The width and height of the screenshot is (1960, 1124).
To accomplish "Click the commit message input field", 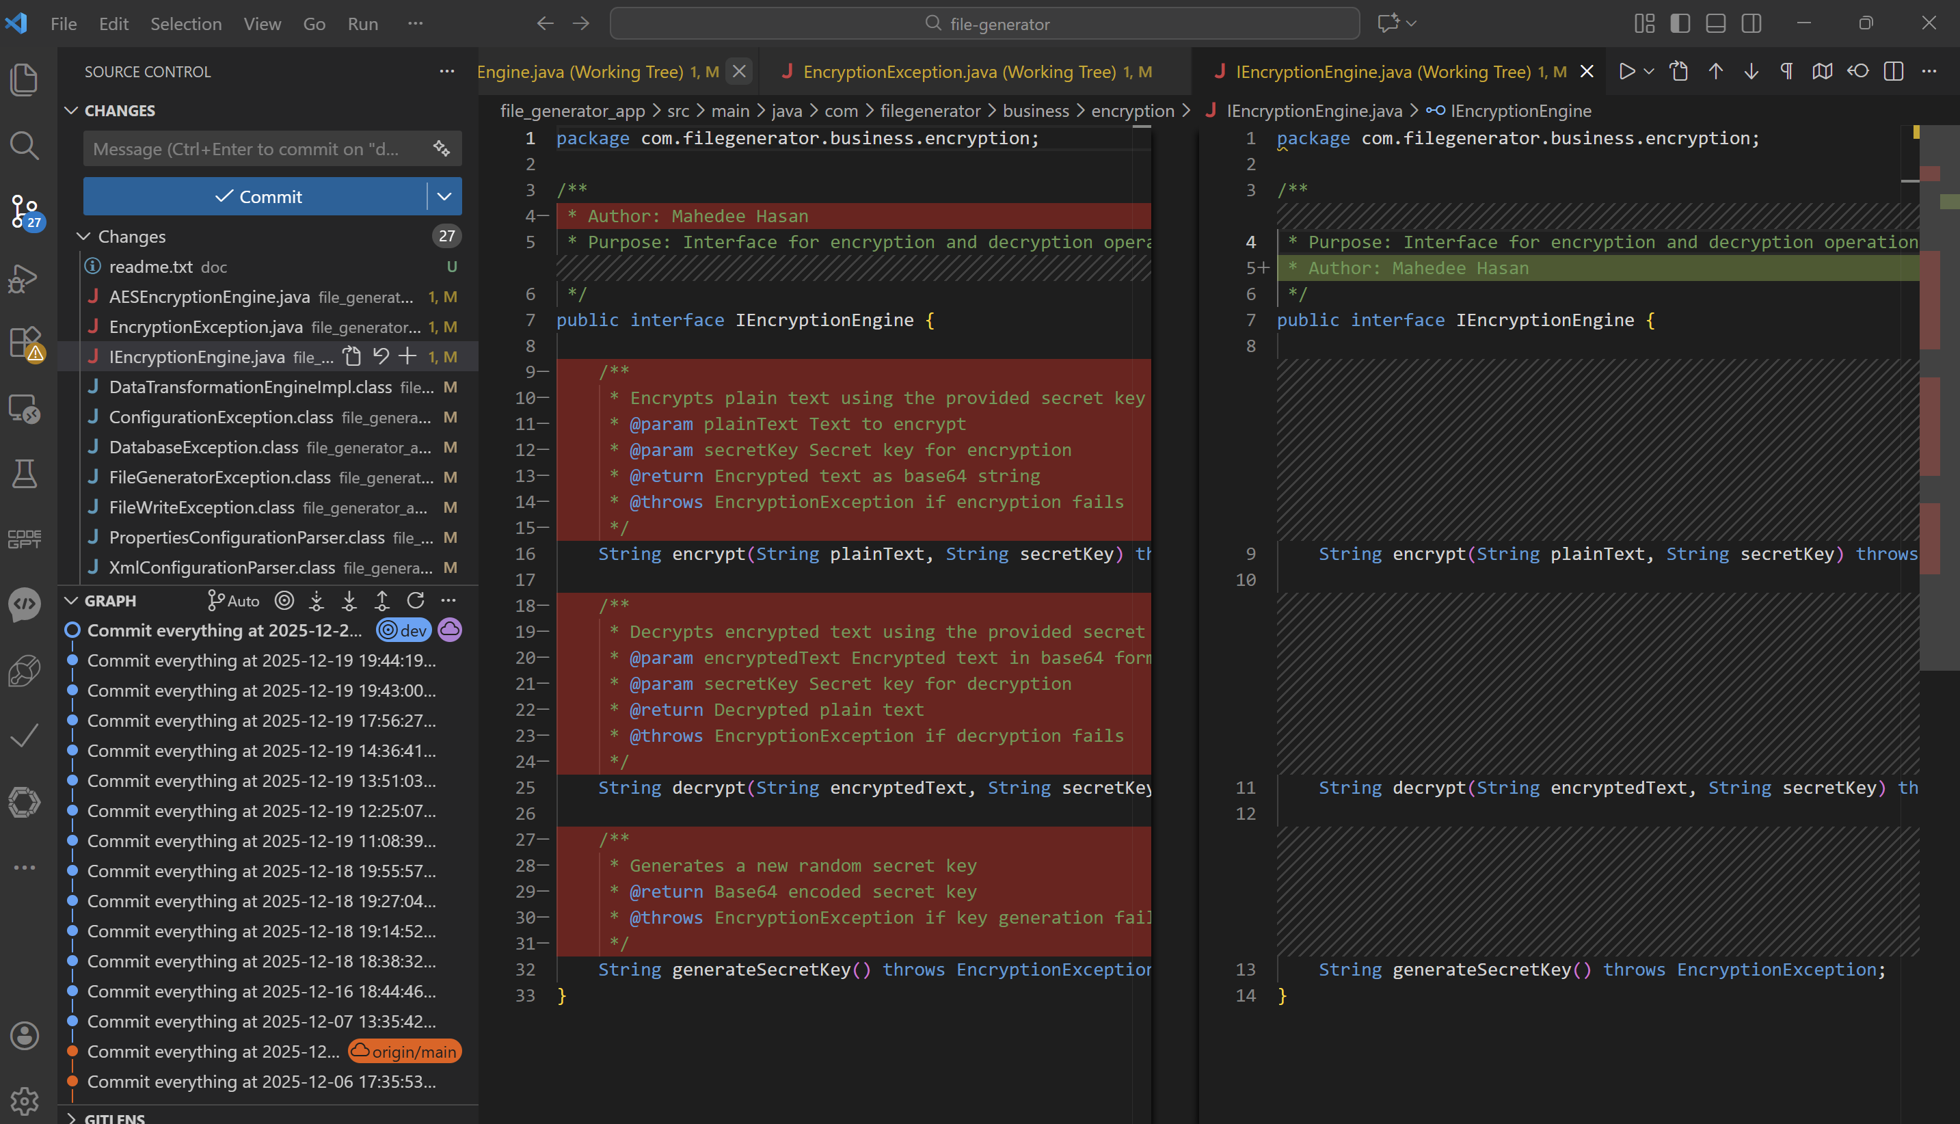I will pyautogui.click(x=254, y=148).
